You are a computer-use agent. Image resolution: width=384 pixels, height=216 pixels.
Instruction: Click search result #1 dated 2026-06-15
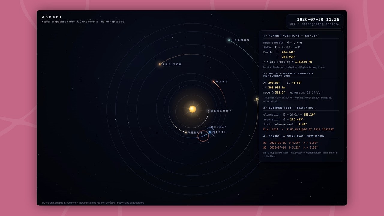(290, 143)
